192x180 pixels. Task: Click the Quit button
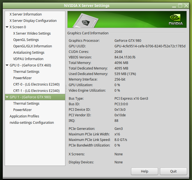[174, 171]
